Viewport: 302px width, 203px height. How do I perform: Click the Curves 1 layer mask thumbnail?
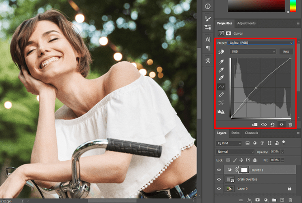245,170
